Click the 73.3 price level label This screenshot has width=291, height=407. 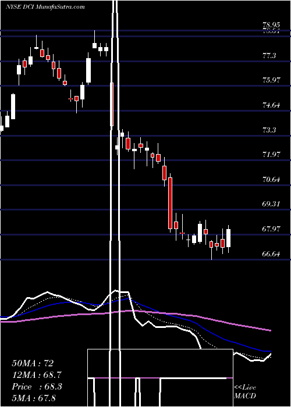point(269,130)
